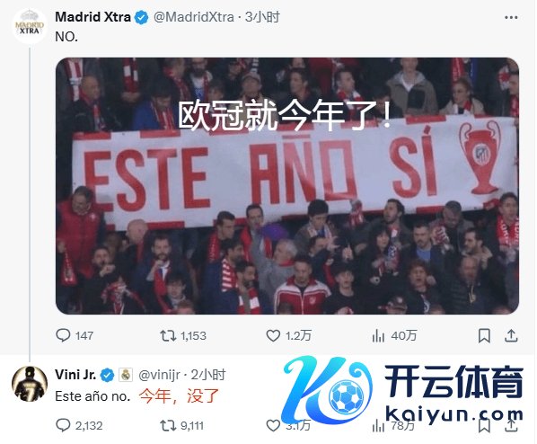Open Madrid Xtra profile avatar
Viewport: 537px width, 444px height.
click(x=30, y=26)
